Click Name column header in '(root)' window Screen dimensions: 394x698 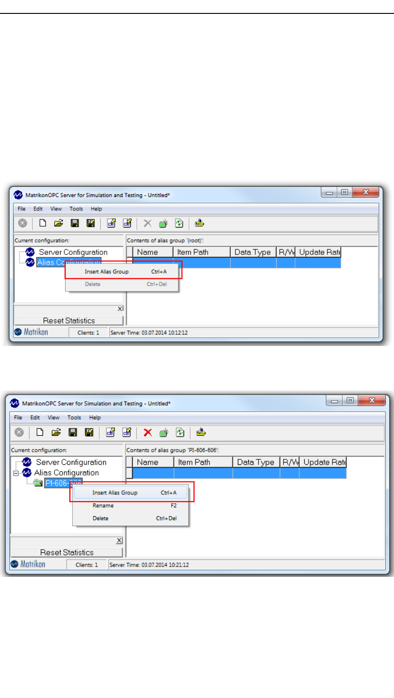153,252
